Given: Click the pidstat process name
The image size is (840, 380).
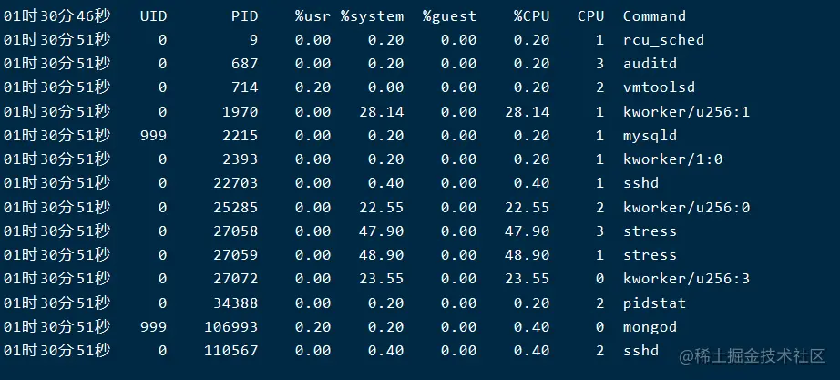Looking at the screenshot, I should point(654,303).
